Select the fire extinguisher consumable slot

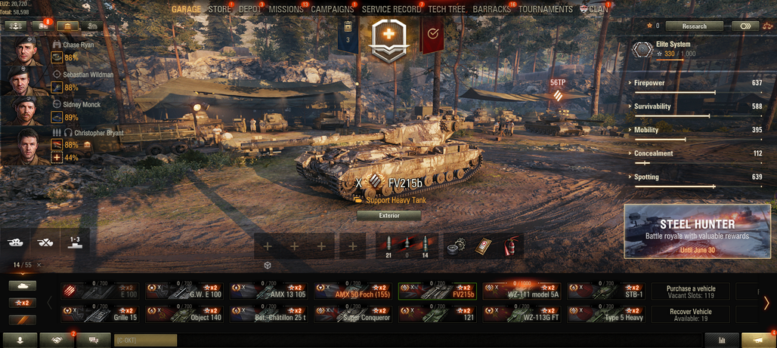[510, 246]
